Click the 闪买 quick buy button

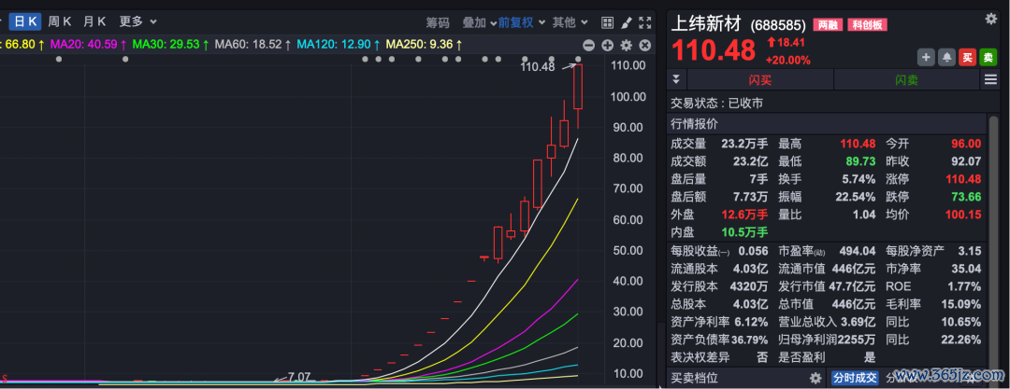760,81
